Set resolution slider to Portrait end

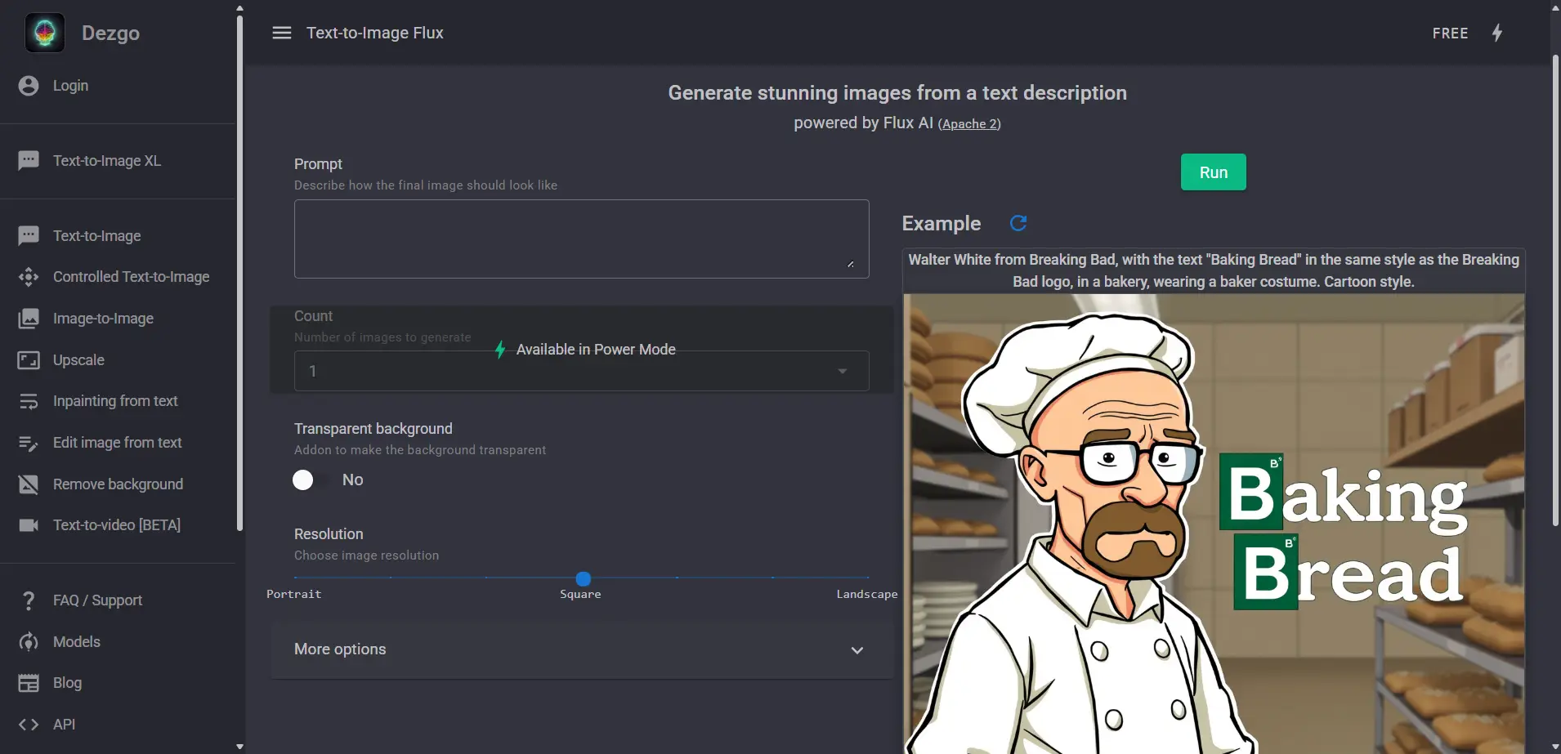[x=295, y=578]
